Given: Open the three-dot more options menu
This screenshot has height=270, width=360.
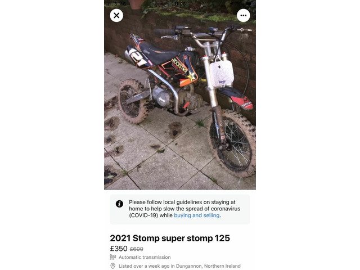Looking at the screenshot, I should [x=244, y=15].
